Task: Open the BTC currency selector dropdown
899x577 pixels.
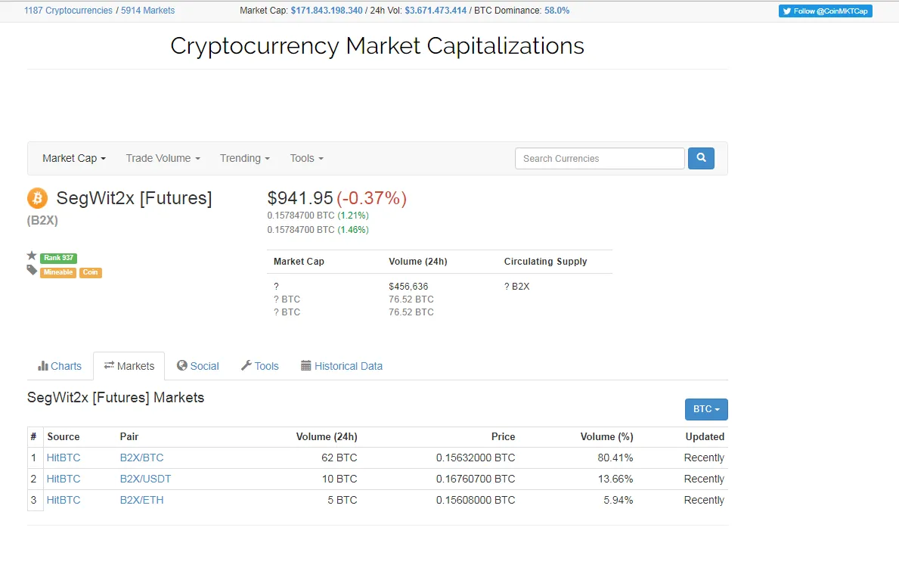Action: click(706, 410)
